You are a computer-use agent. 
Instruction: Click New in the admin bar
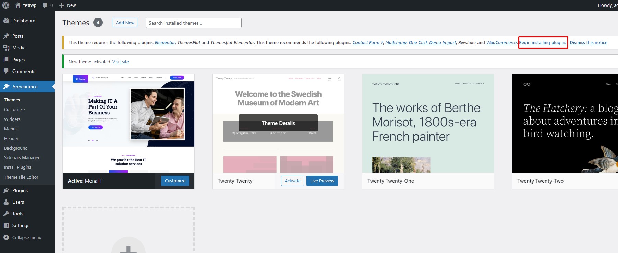click(71, 5)
